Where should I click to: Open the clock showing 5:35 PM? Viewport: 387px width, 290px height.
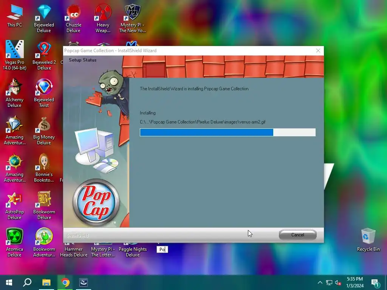(x=354, y=282)
